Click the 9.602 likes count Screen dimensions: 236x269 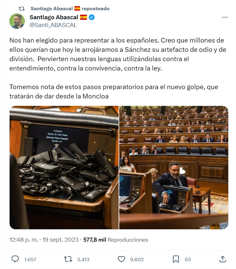point(137,259)
